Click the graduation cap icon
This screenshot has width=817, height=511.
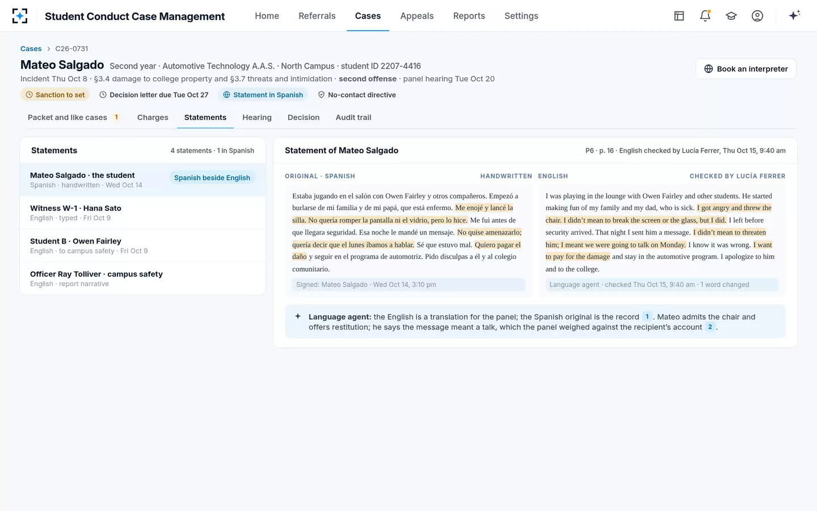tap(731, 16)
